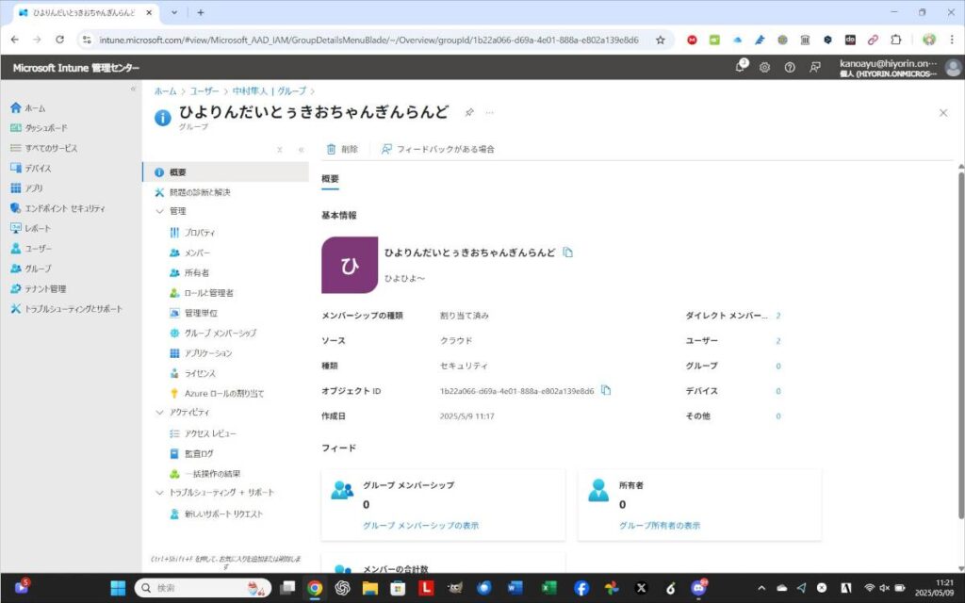Open ライセンス in group menu
This screenshot has width=965, height=603.
click(x=192, y=373)
